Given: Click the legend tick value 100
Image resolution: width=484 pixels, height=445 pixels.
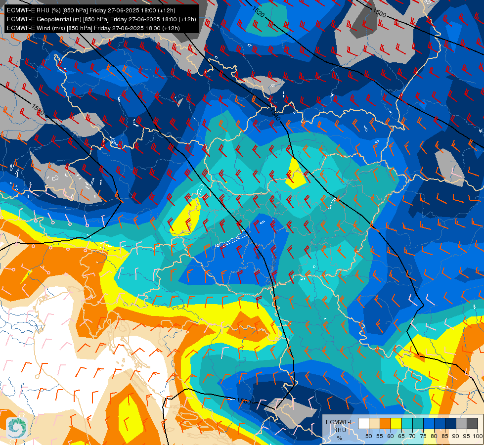Looking at the screenshot, I should pyautogui.click(x=478, y=436).
